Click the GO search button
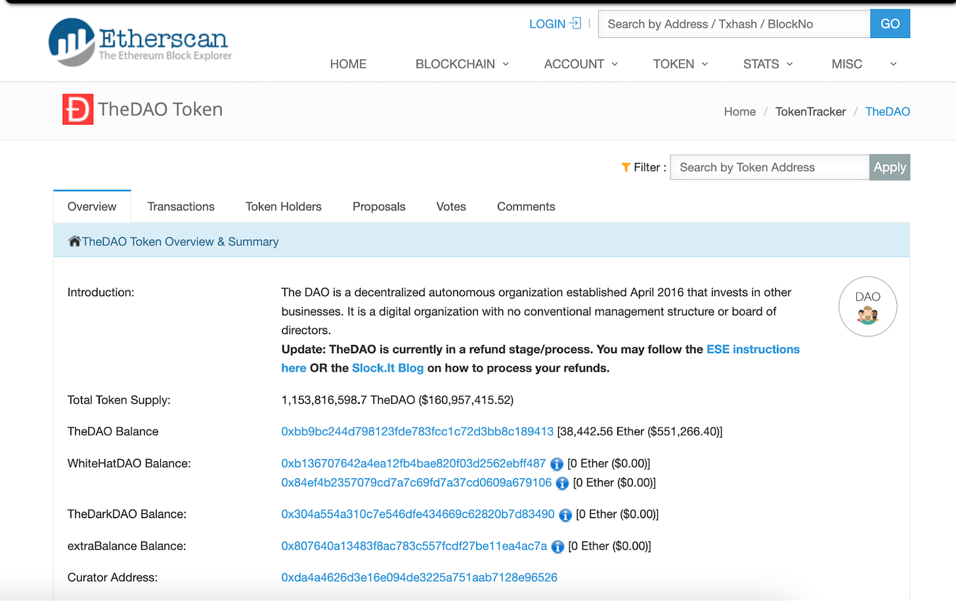 point(890,24)
